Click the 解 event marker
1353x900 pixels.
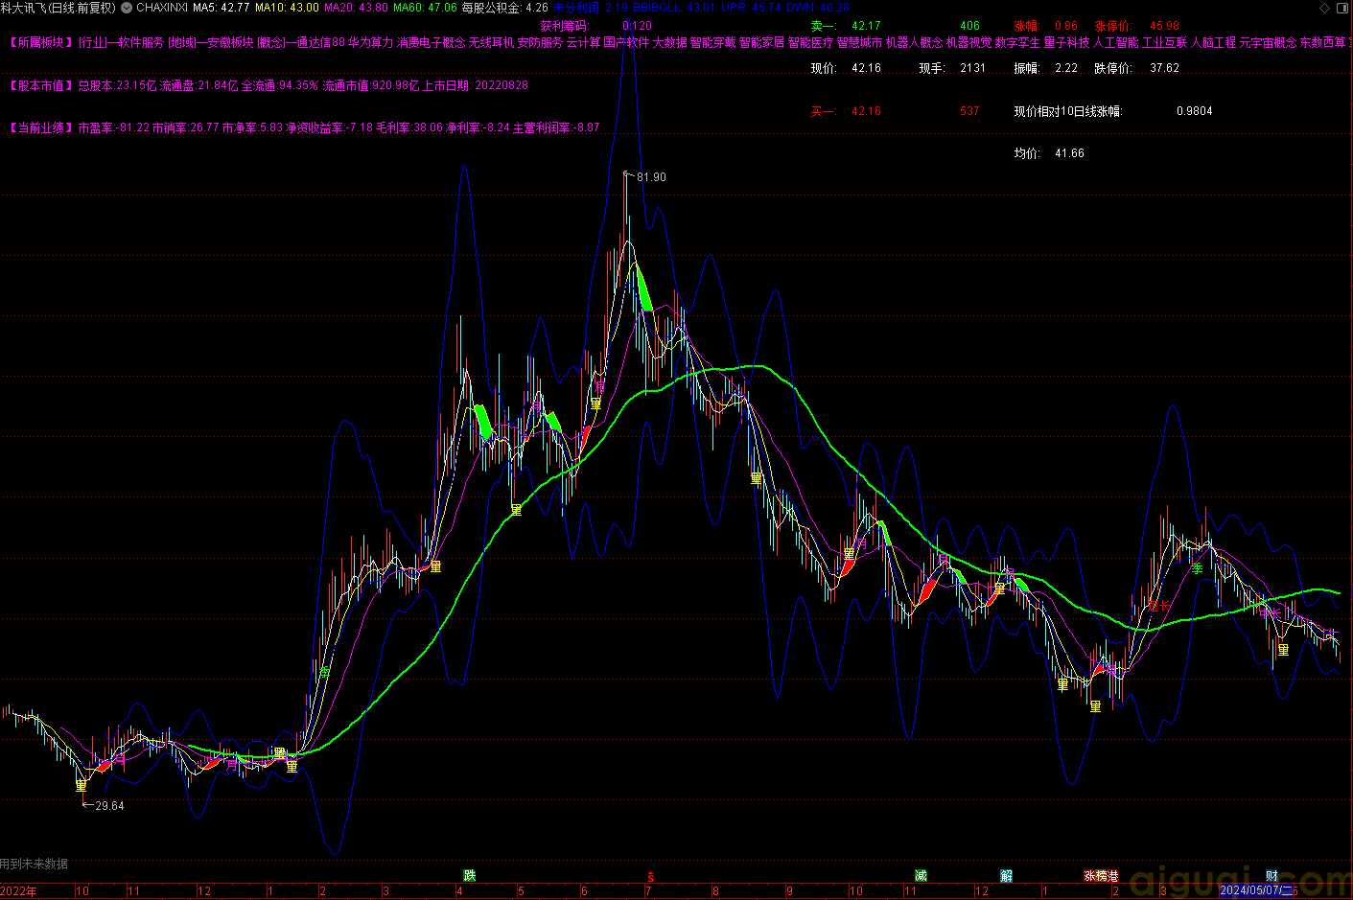click(x=1006, y=876)
